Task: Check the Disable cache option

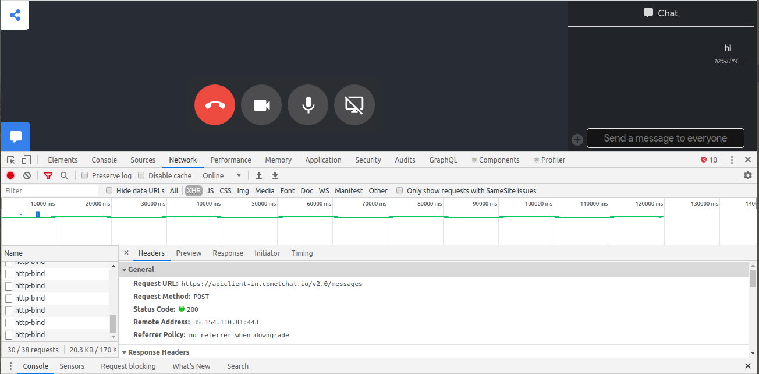Action: coord(141,175)
